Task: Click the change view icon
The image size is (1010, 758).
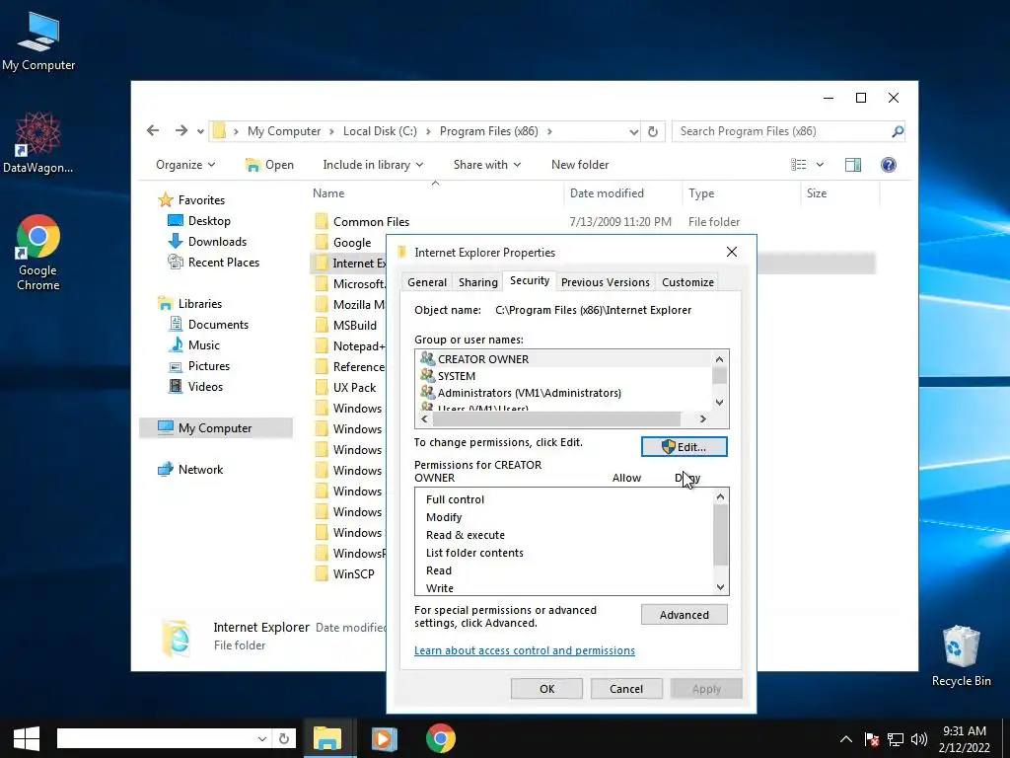Action: click(x=799, y=165)
